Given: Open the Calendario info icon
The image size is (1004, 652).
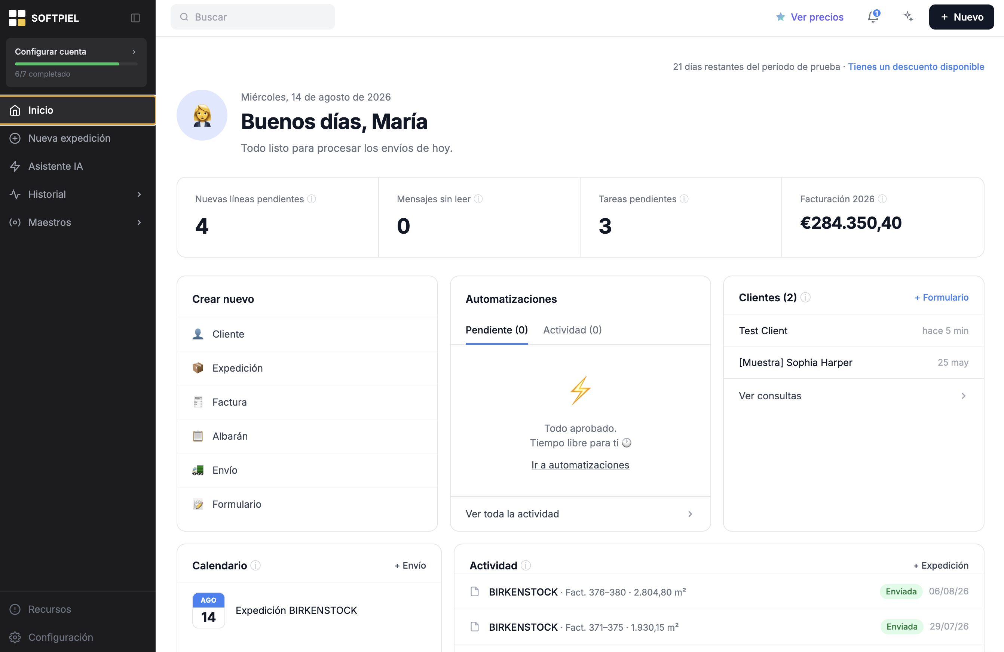Looking at the screenshot, I should click(x=255, y=565).
